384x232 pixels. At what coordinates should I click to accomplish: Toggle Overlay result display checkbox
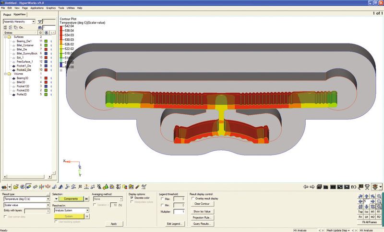point(193,198)
